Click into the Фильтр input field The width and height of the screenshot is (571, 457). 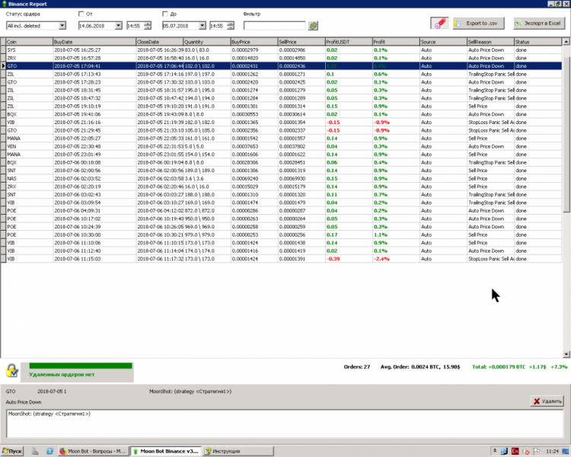[275, 26]
